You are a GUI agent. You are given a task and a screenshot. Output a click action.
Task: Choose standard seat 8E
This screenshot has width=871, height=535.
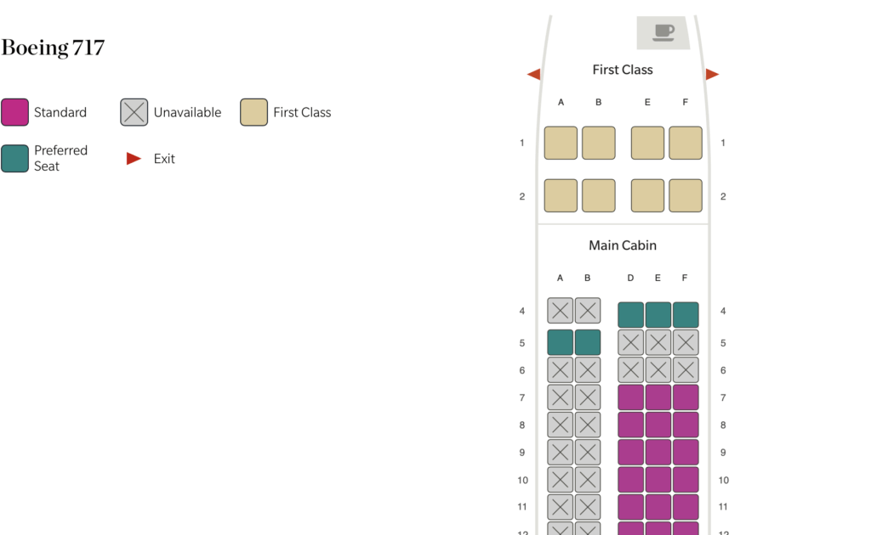coord(658,425)
